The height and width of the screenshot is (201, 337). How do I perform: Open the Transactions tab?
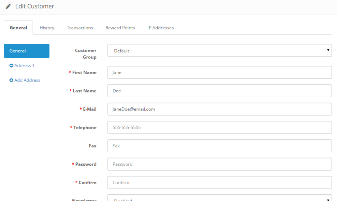(x=80, y=28)
